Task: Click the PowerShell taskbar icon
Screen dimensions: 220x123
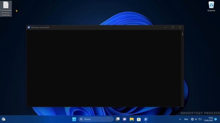Action: 146,119
